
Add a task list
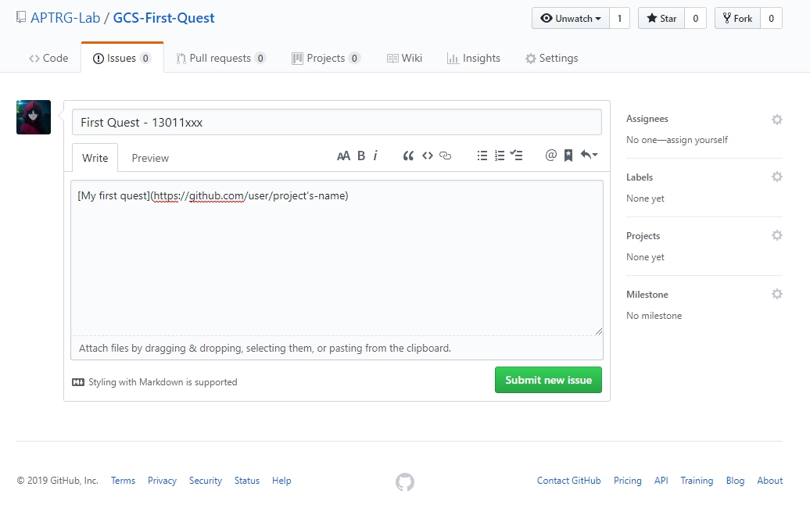(516, 155)
